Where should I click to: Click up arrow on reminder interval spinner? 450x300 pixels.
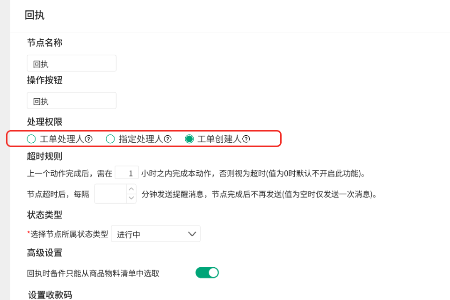(131, 189)
